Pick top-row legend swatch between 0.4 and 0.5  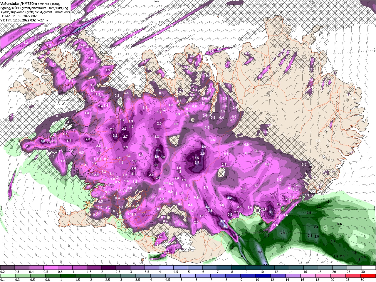[x=36, y=267]
